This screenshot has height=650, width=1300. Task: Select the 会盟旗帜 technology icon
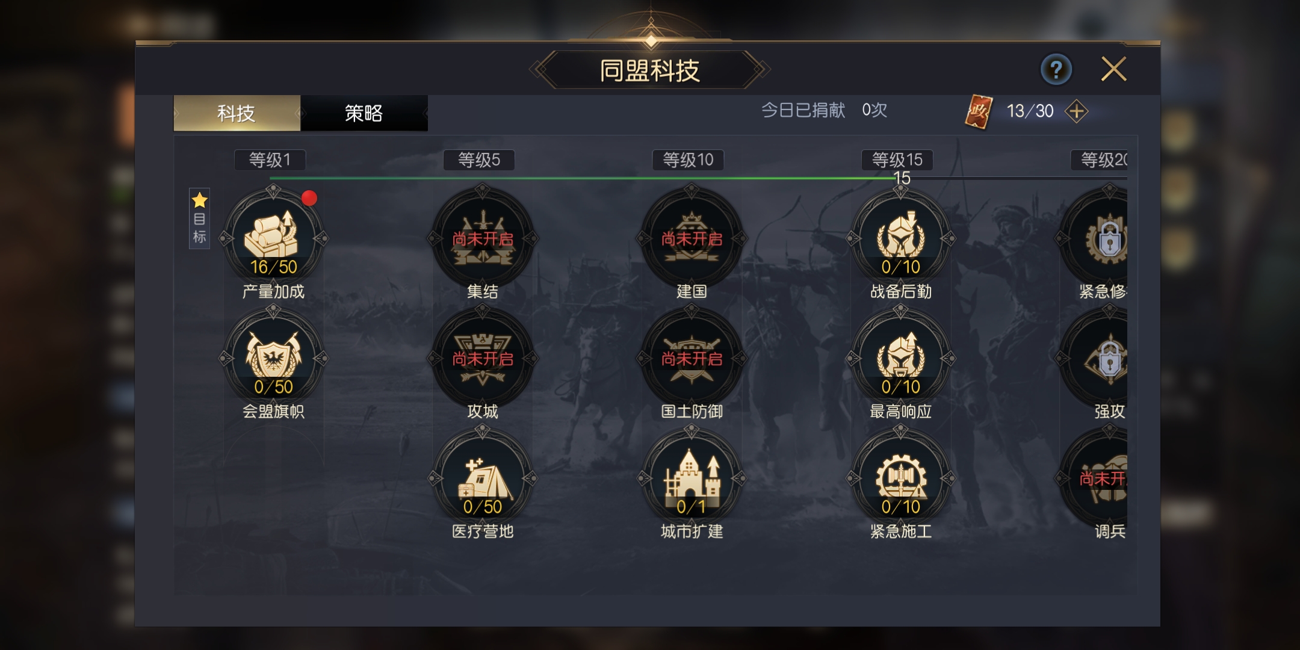pos(273,358)
